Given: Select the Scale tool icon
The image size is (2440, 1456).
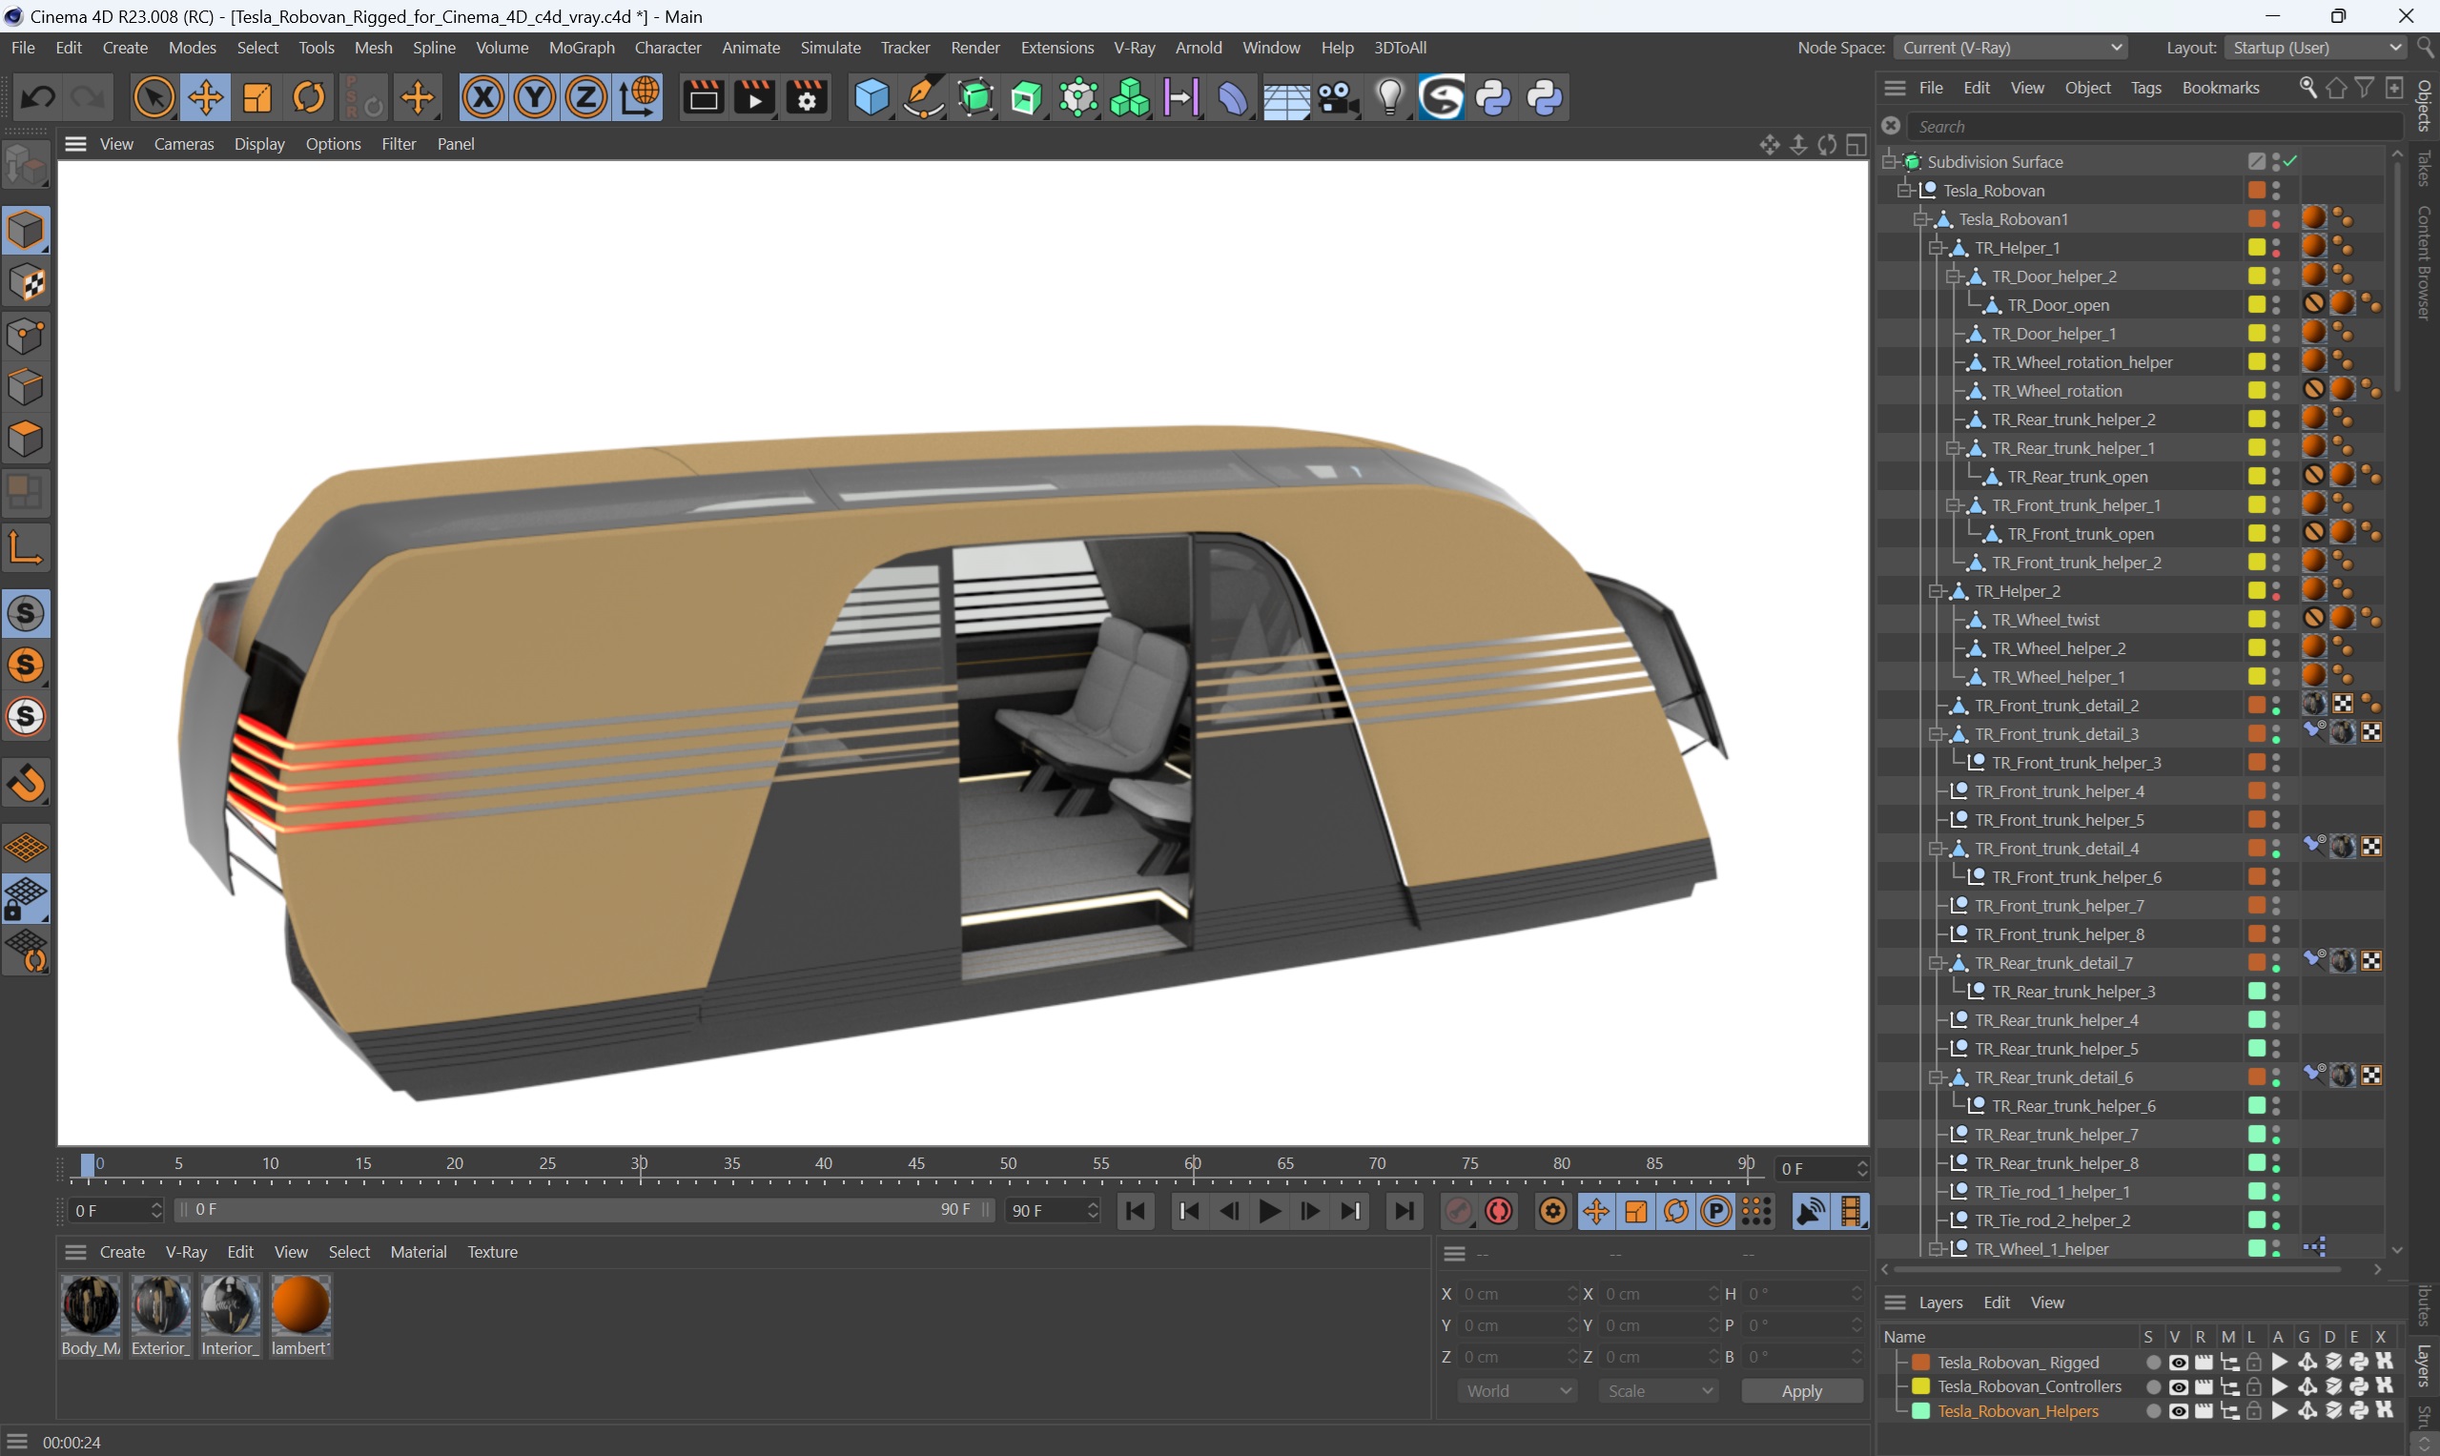Looking at the screenshot, I should point(256,97).
